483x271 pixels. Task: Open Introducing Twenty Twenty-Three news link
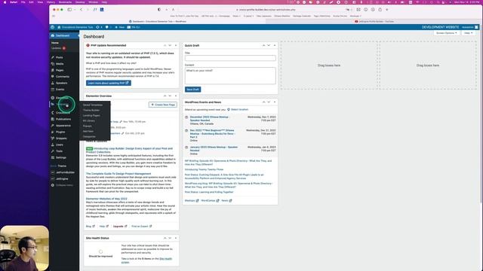click(x=205, y=169)
